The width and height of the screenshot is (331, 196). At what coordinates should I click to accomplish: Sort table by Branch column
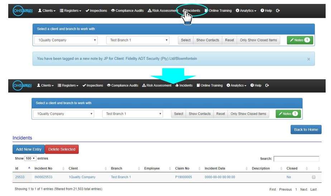(x=125, y=168)
